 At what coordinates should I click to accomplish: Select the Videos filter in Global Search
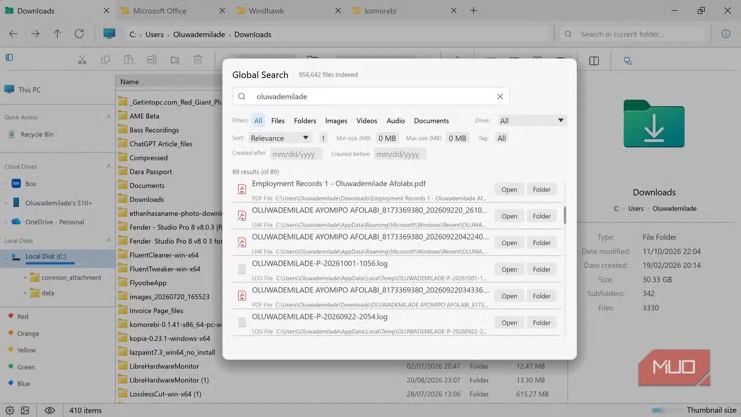click(x=367, y=121)
